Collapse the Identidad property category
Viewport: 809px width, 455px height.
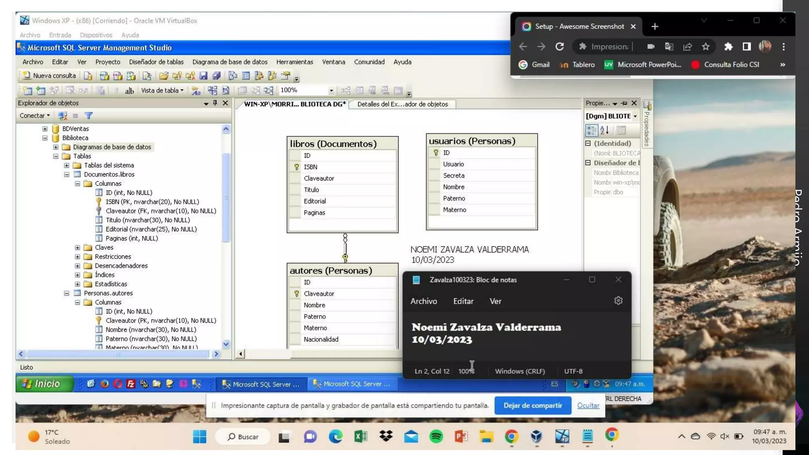[588, 143]
